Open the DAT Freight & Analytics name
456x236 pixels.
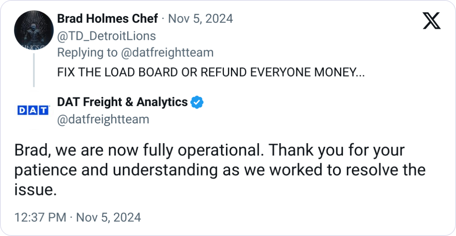click(x=122, y=102)
